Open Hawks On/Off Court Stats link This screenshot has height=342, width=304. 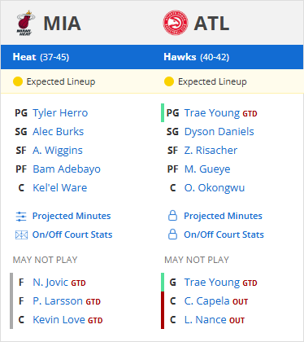tap(224, 235)
